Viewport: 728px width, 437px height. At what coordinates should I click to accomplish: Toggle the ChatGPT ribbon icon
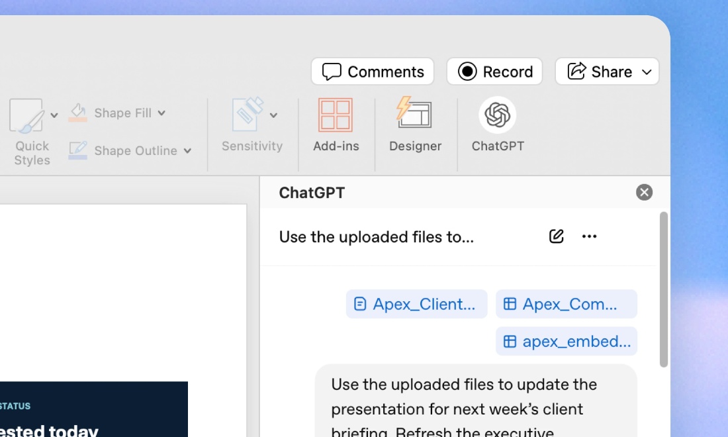497,115
